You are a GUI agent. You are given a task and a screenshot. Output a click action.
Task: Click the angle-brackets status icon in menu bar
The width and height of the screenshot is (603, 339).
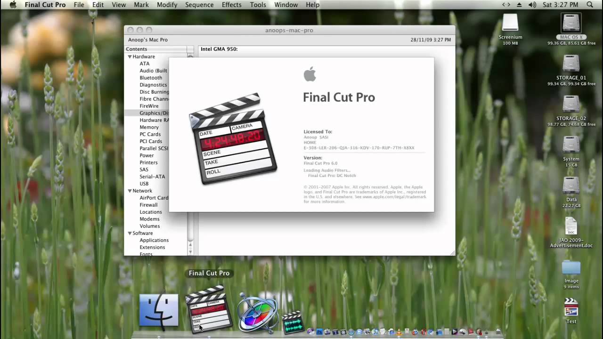[506, 5]
